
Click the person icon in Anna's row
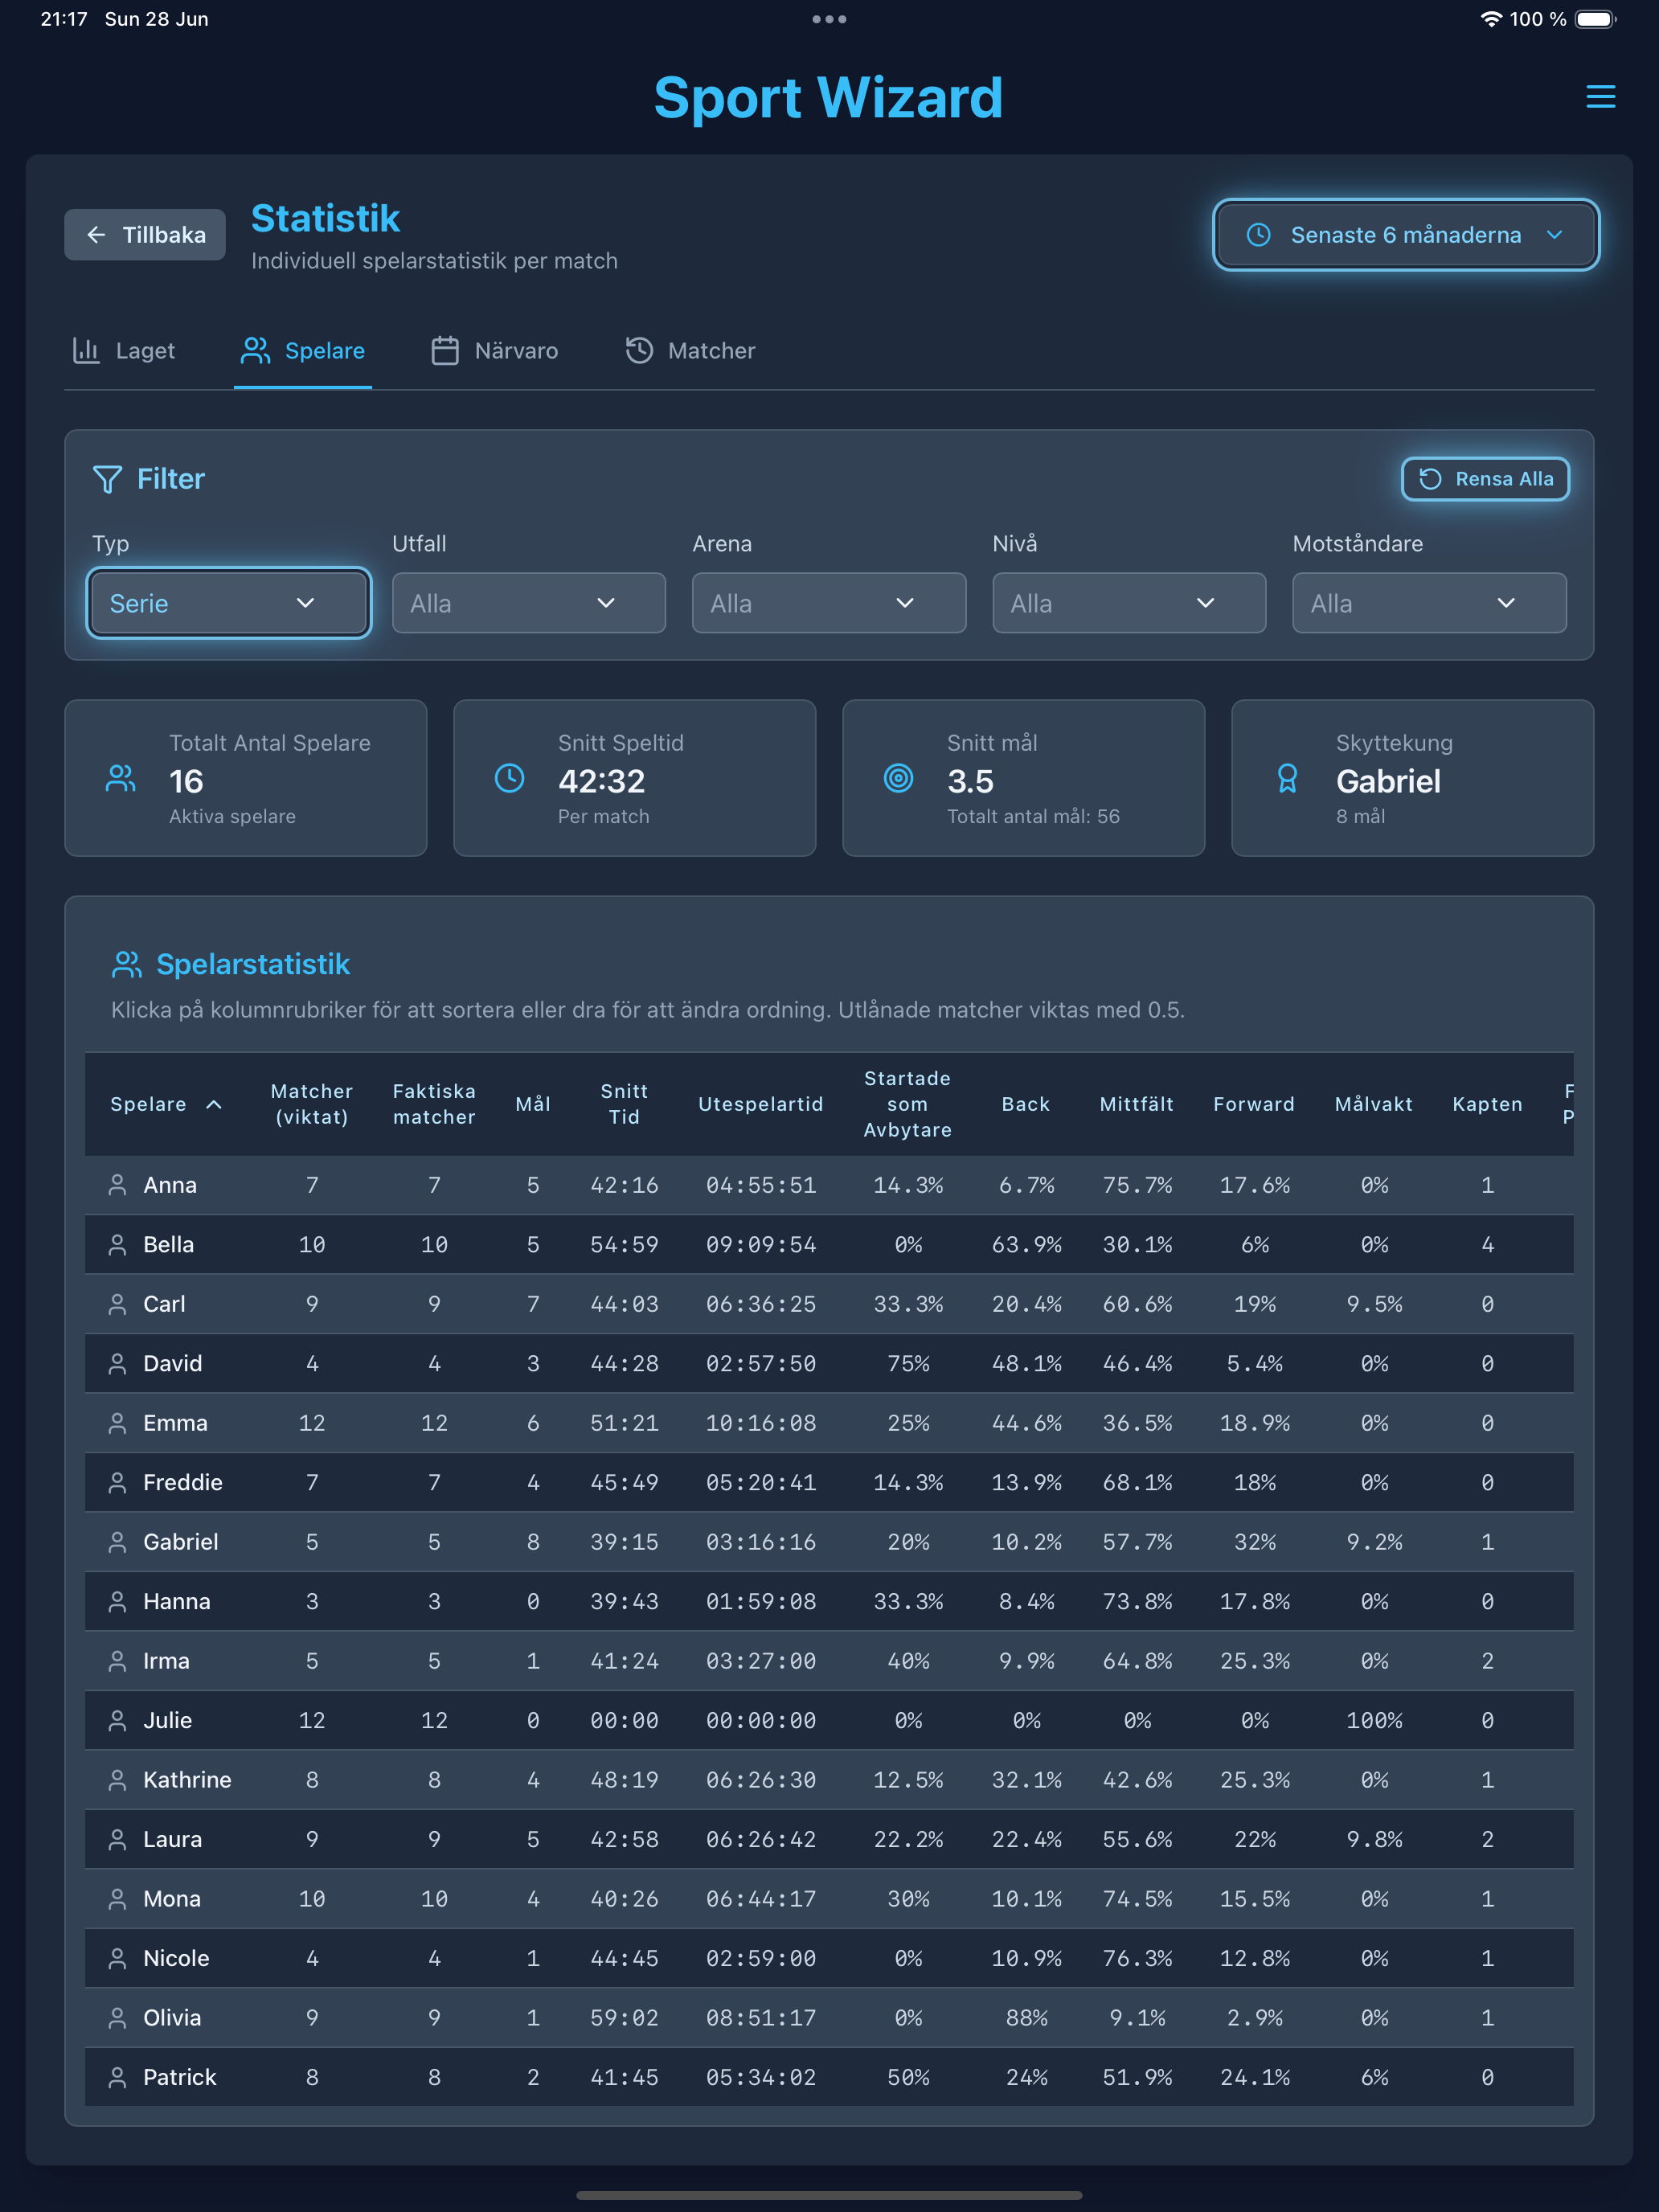117,1186
